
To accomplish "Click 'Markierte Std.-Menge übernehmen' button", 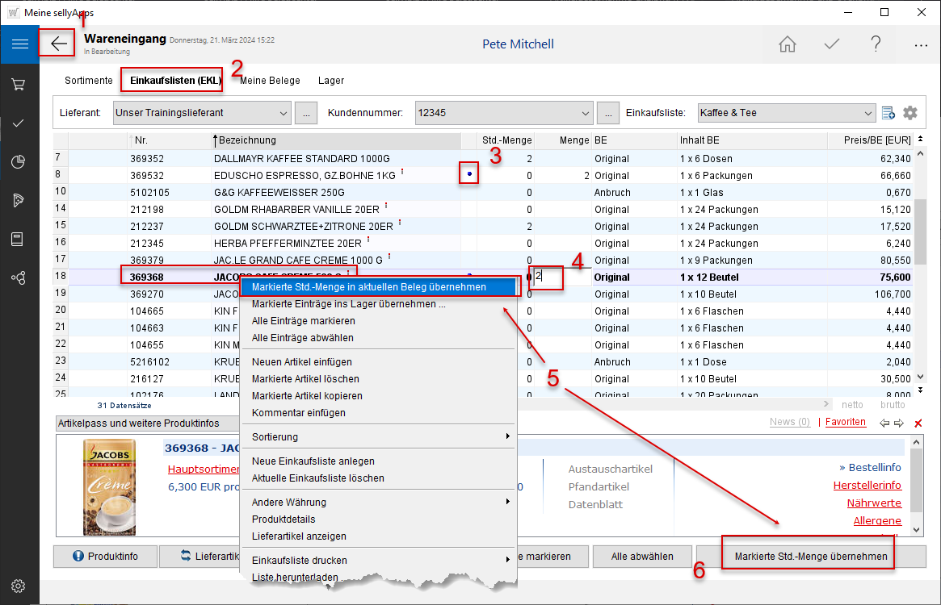I will coord(810,557).
